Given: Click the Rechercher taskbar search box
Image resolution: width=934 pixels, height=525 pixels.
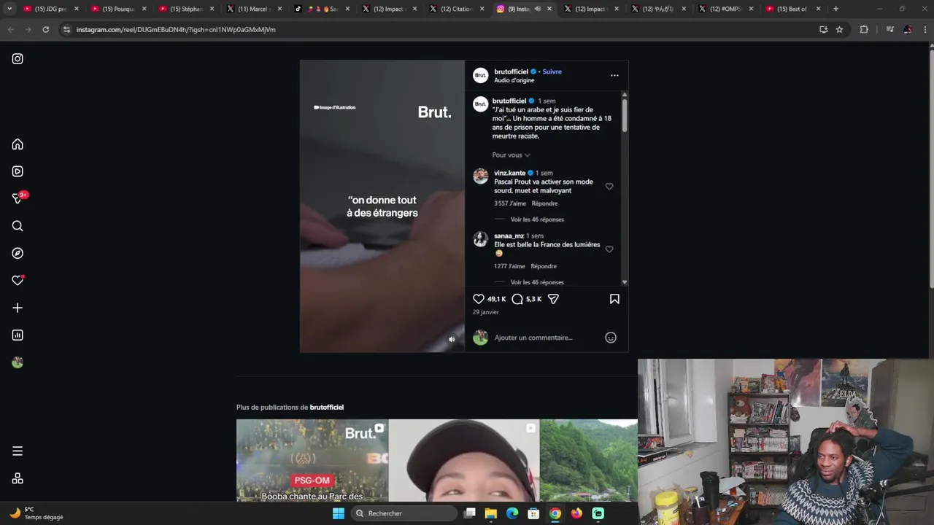Looking at the screenshot, I should 404,513.
